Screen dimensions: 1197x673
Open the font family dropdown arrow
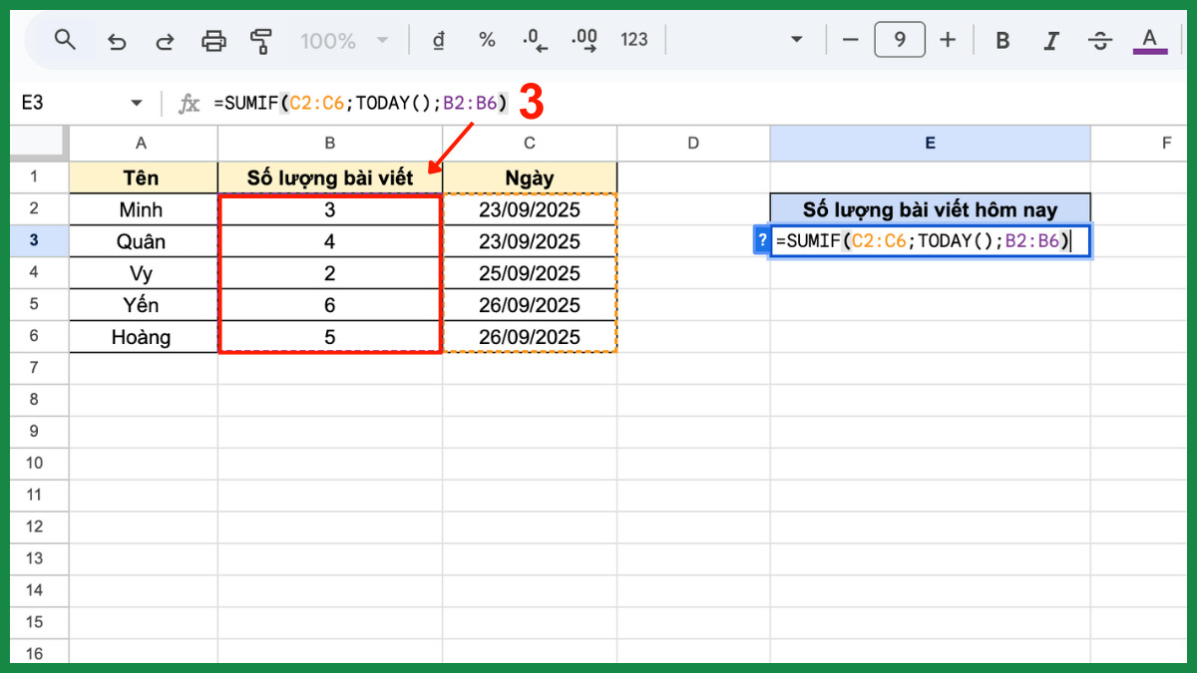tap(796, 41)
